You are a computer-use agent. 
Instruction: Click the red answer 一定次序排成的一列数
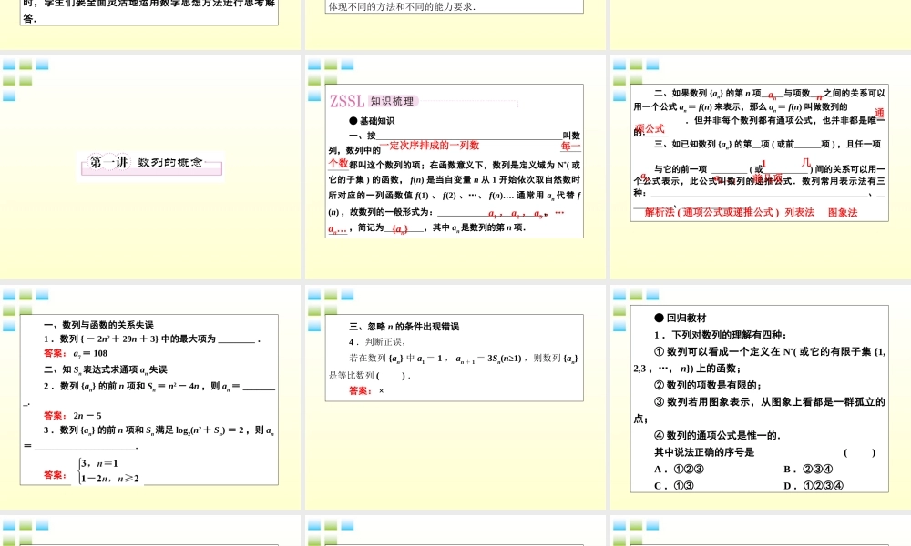429,145
